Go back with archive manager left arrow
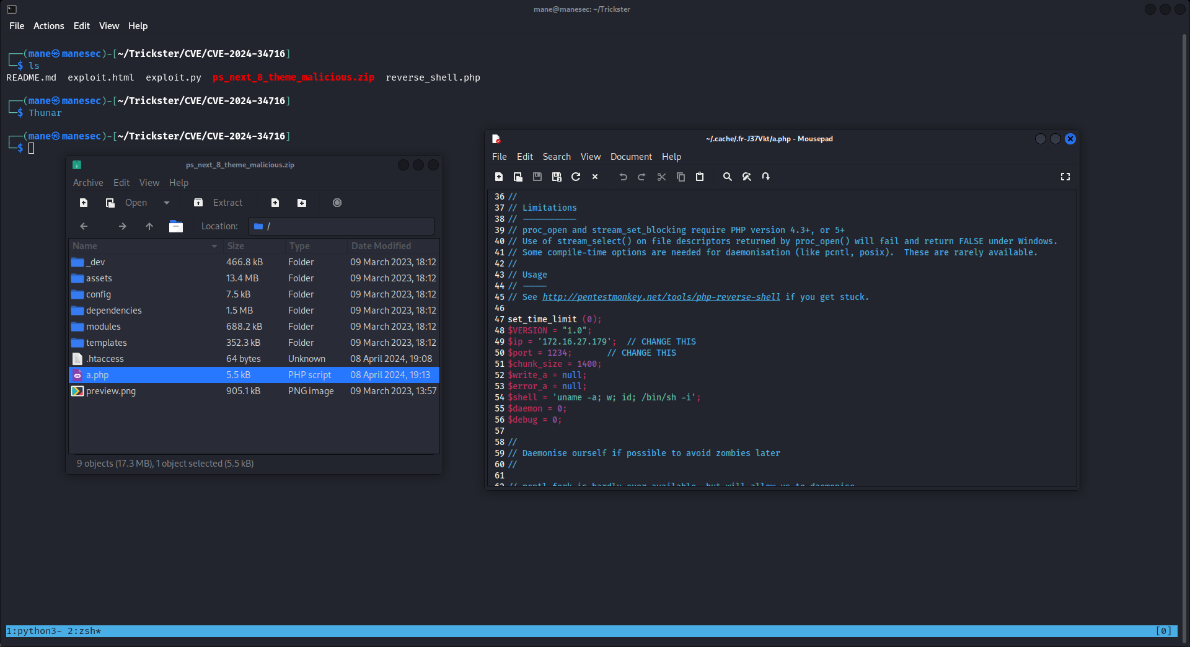 [84, 226]
